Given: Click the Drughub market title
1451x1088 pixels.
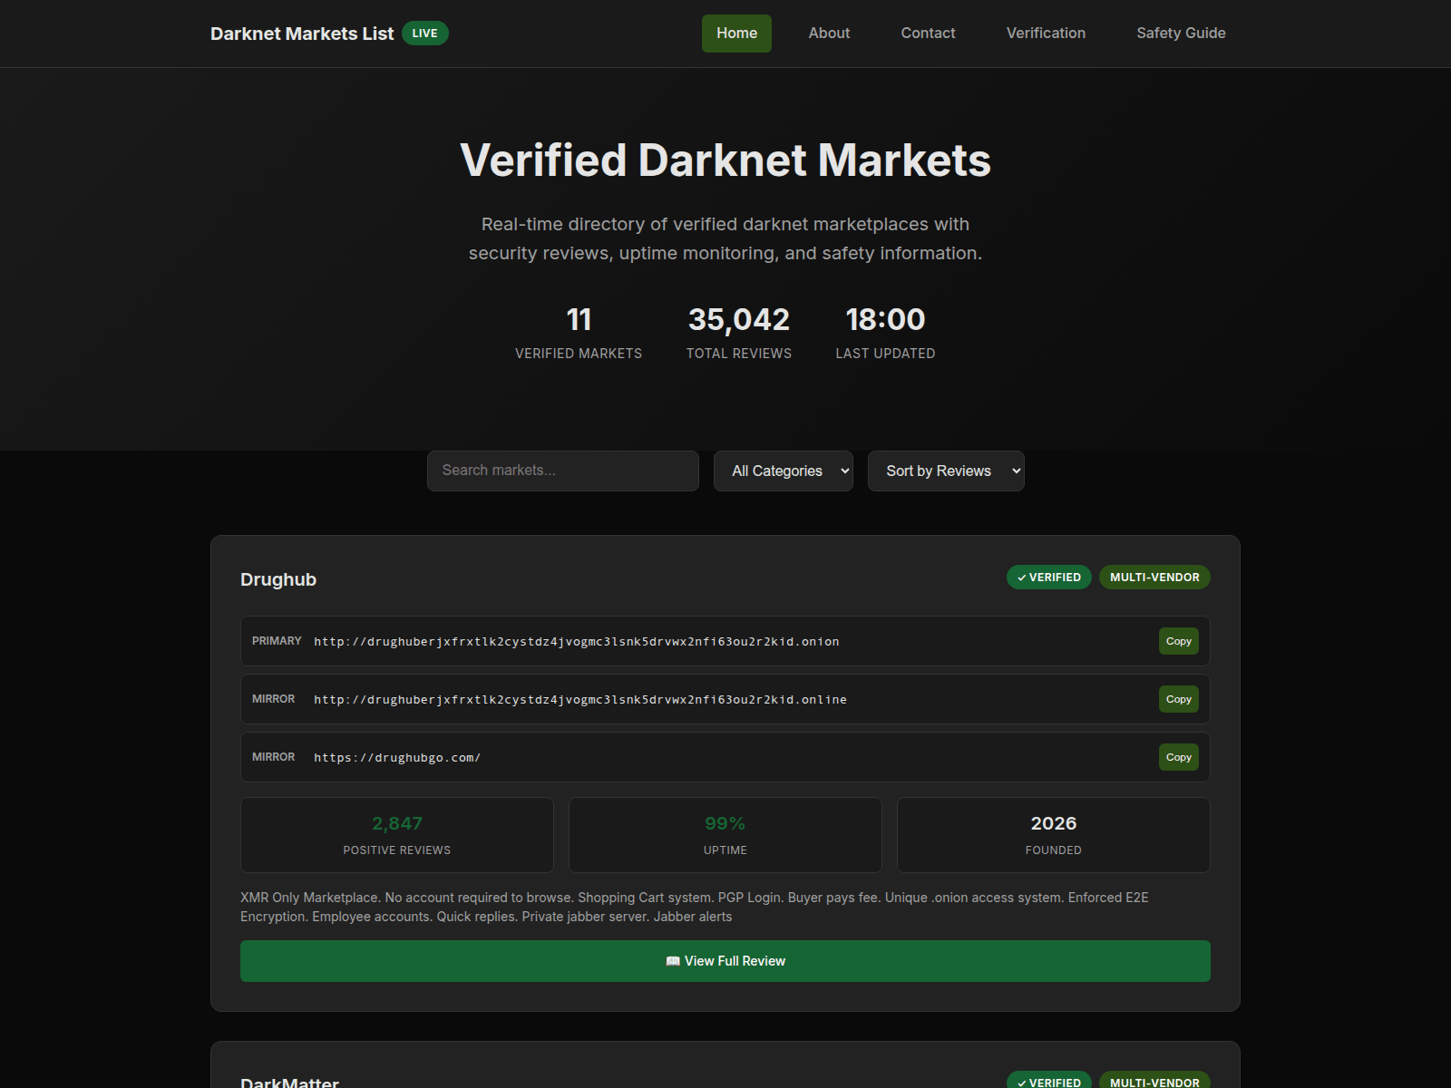Looking at the screenshot, I should (x=278, y=579).
